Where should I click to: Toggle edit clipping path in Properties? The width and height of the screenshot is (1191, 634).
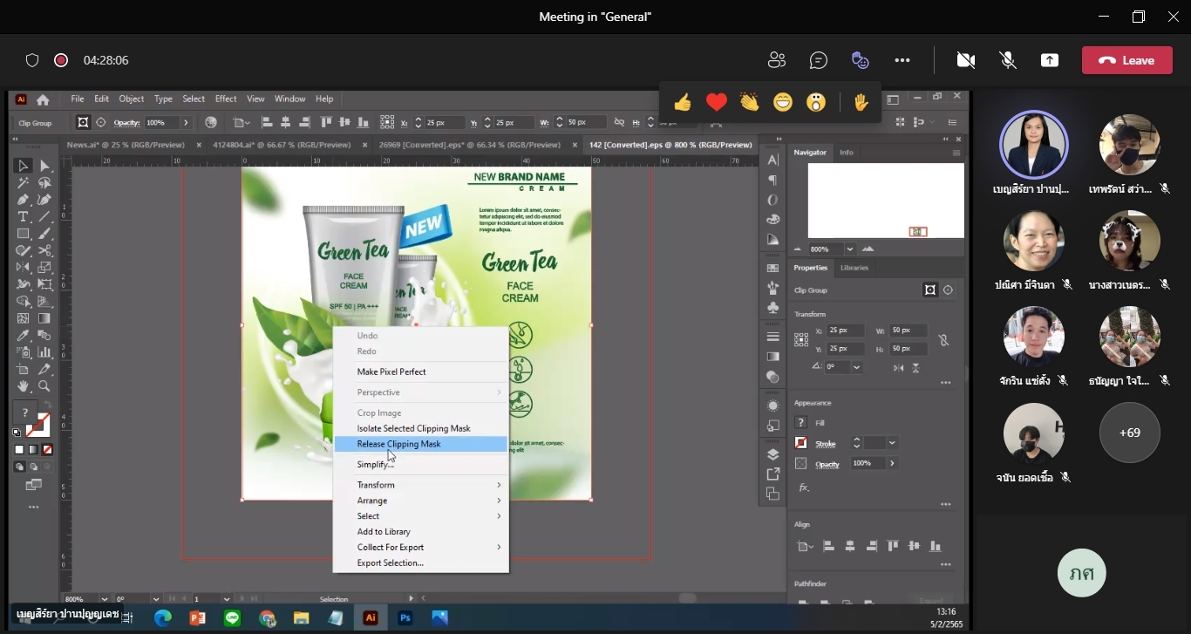point(930,290)
